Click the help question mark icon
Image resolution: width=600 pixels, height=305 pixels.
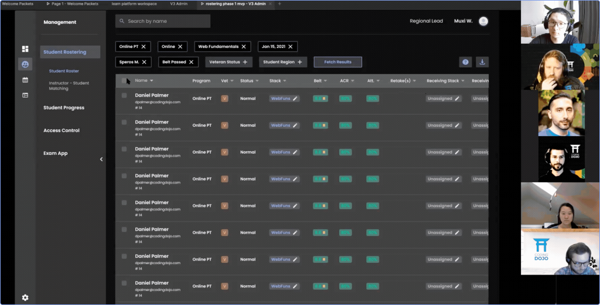point(465,62)
